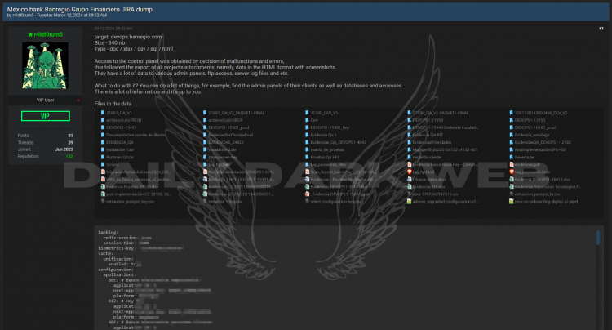612x330 pixels.
Task: Click the archive icon beside Instalacion 1.tar
Action: (x=103, y=150)
